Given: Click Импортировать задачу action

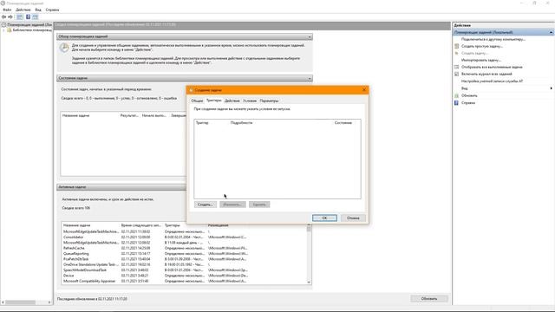Looking at the screenshot, I should coord(481,60).
